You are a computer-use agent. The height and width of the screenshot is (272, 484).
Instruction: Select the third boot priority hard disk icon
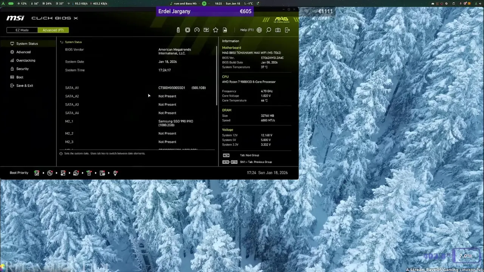pyautogui.click(x=63, y=173)
